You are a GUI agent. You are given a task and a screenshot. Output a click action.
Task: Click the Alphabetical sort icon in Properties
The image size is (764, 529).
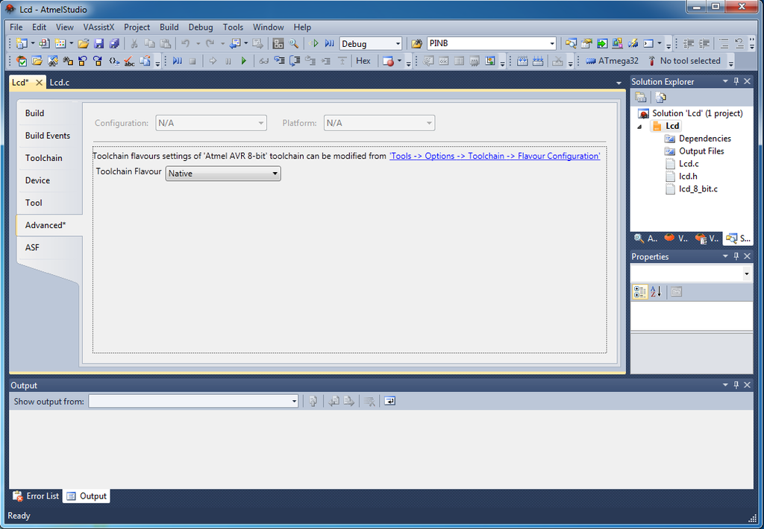coord(656,291)
